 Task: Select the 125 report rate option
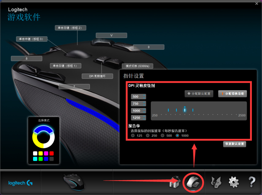tap(133, 135)
